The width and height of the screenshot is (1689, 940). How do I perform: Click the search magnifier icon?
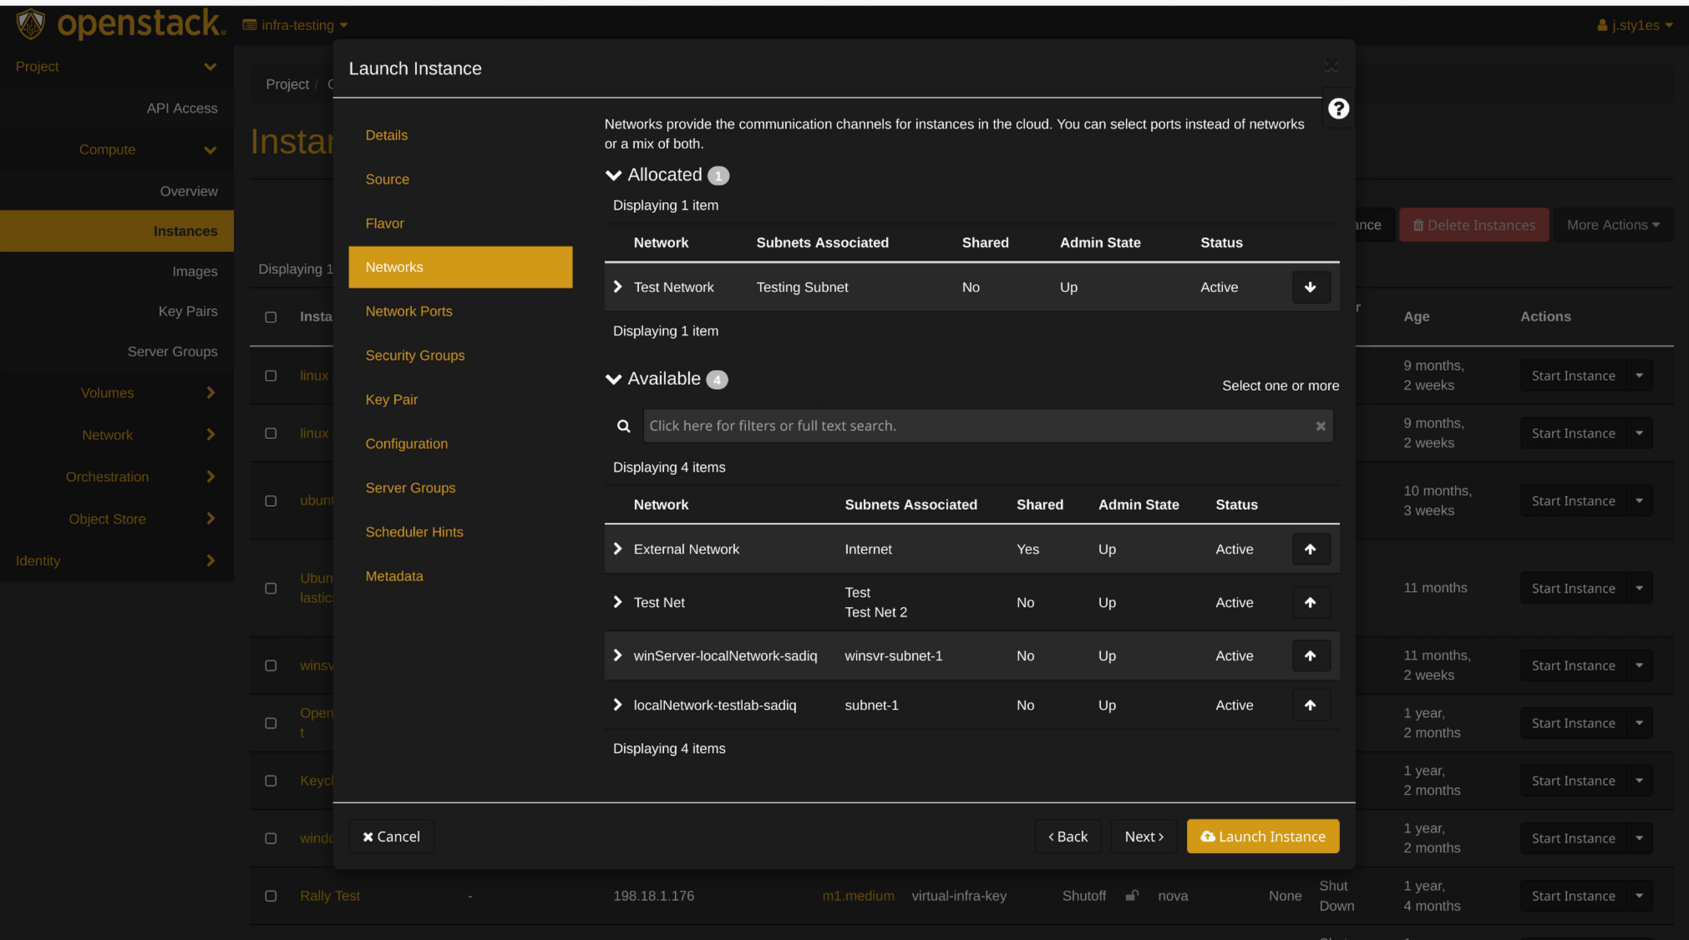(623, 426)
